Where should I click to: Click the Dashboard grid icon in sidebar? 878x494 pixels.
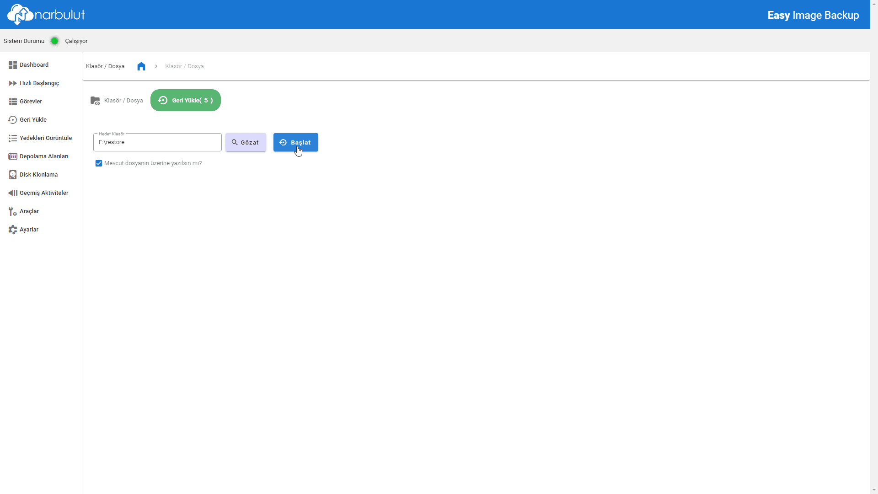click(13, 65)
